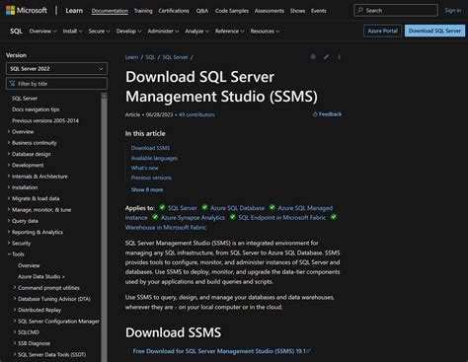Open Azure SQL Database applies-to link

click(237, 208)
